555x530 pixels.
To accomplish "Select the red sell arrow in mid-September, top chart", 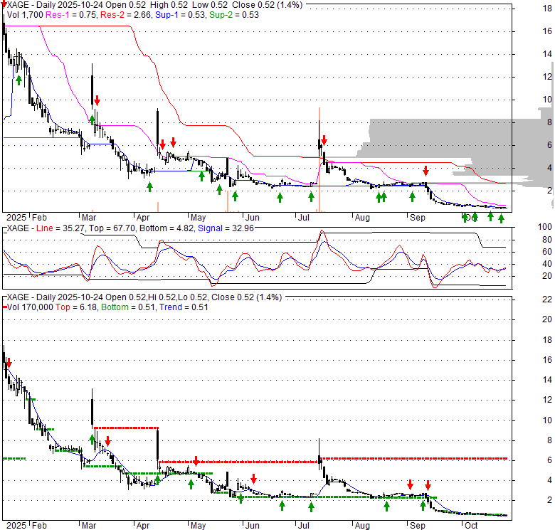I will (x=425, y=171).
